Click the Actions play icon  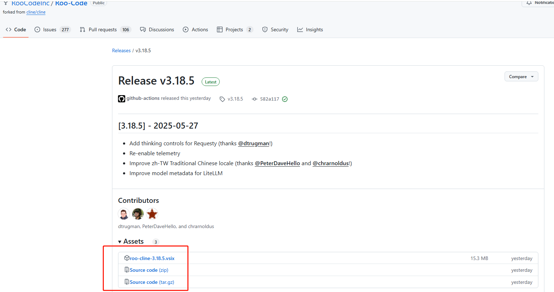(x=186, y=29)
